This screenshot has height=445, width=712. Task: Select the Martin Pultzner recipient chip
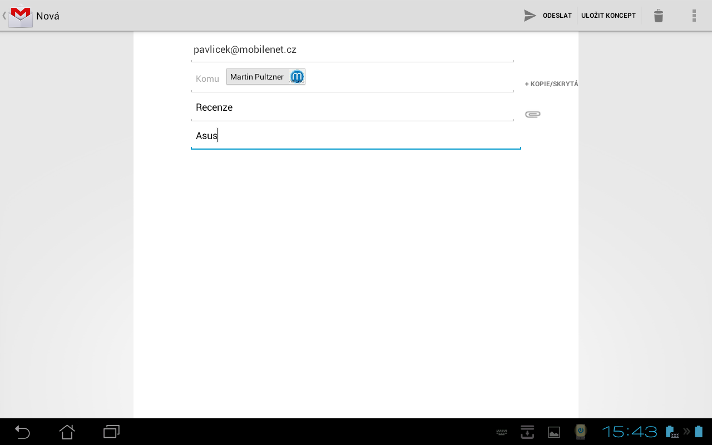(258, 76)
